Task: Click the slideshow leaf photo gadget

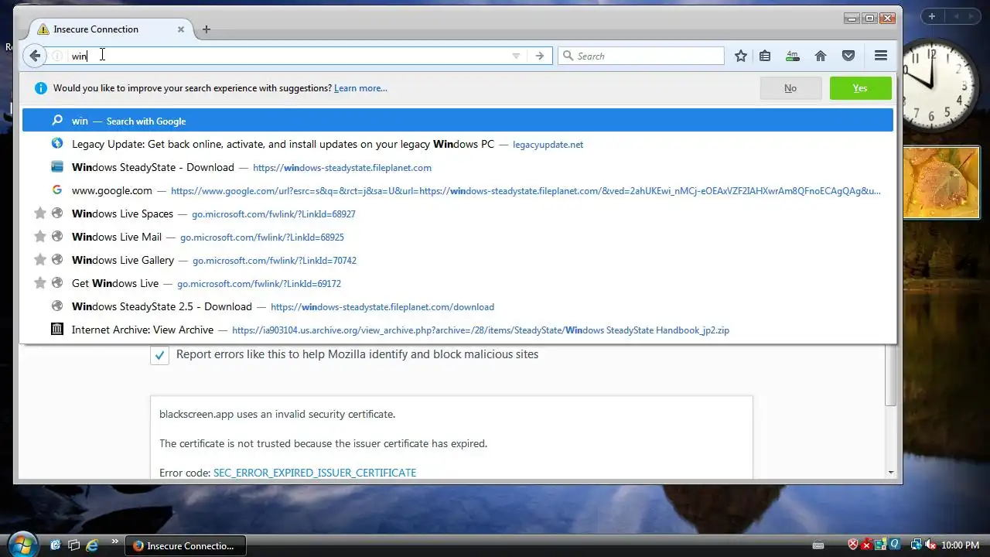Action: point(941,183)
